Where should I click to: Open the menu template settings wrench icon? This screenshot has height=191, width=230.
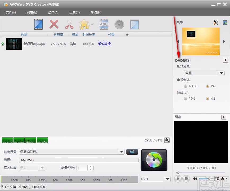(216, 23)
